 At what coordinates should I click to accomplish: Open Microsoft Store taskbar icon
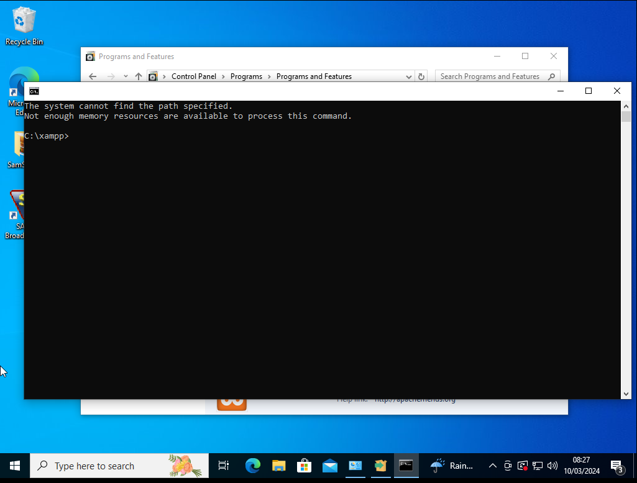coord(304,466)
